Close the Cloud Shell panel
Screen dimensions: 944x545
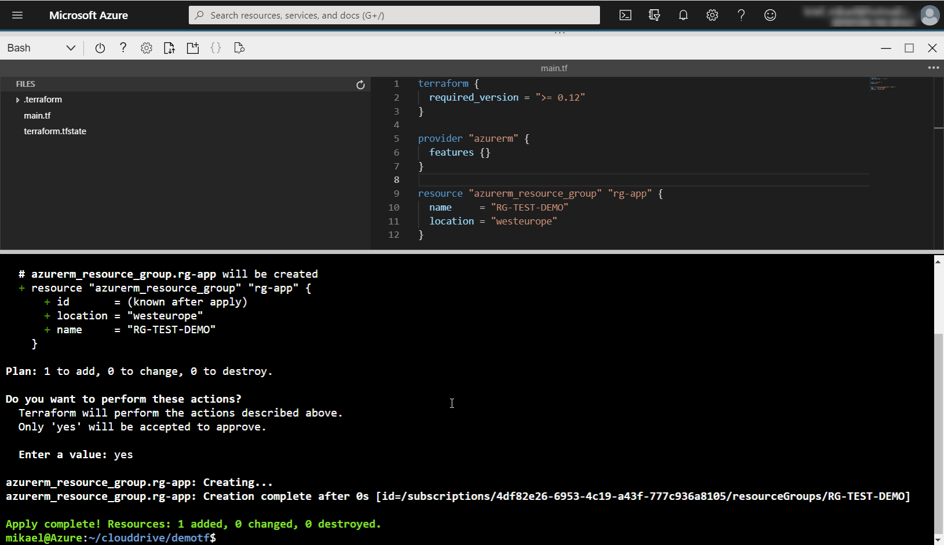point(932,48)
